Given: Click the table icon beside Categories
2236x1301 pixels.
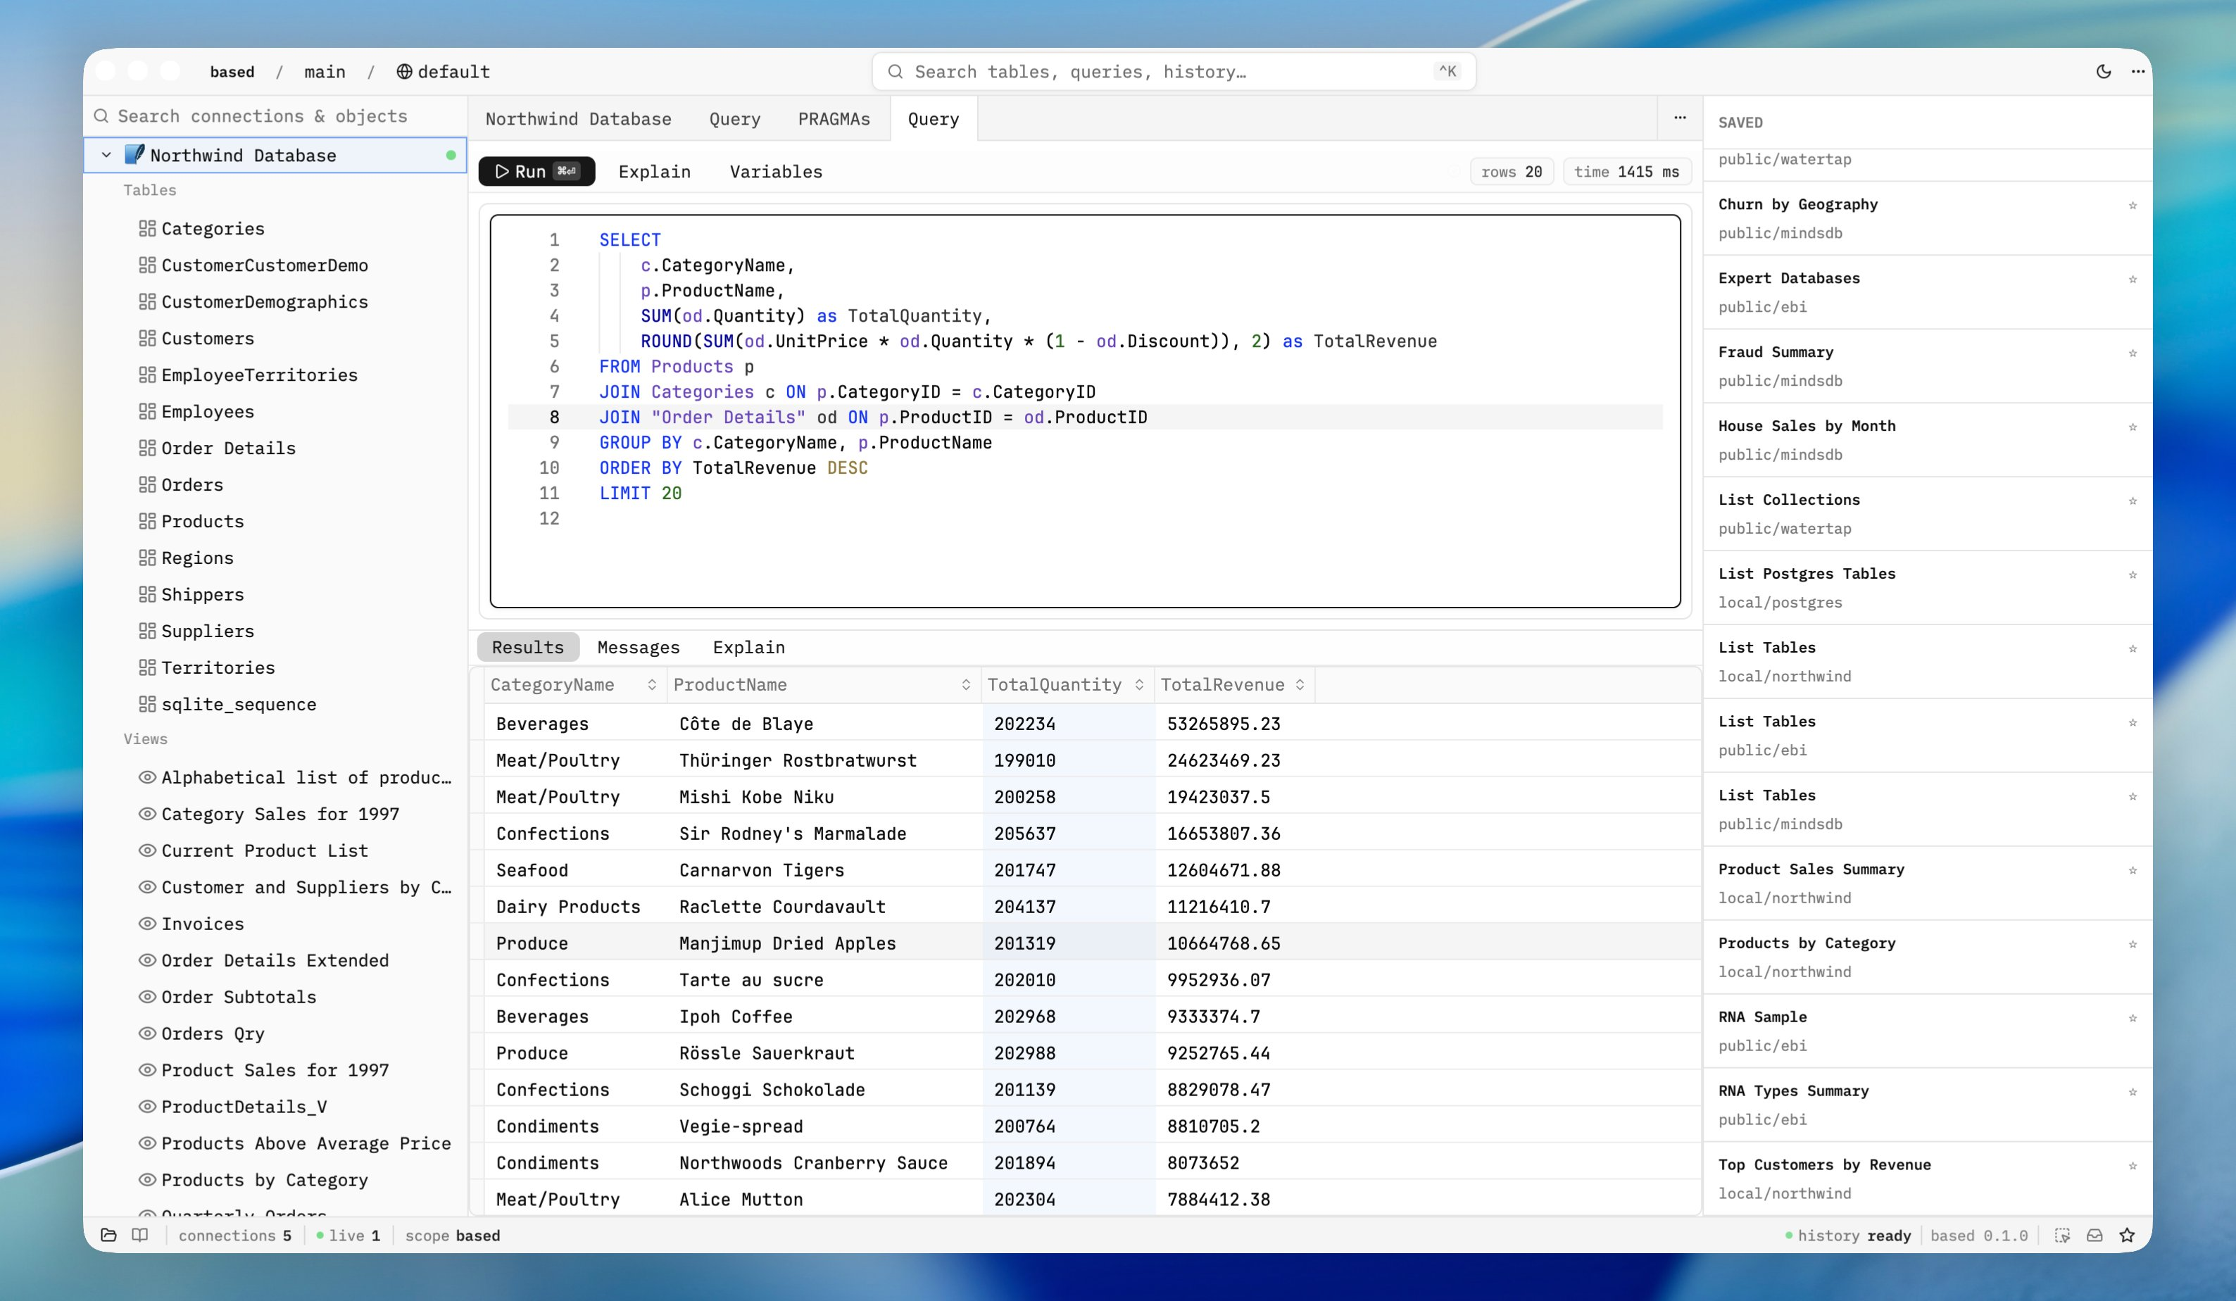Looking at the screenshot, I should (147, 228).
